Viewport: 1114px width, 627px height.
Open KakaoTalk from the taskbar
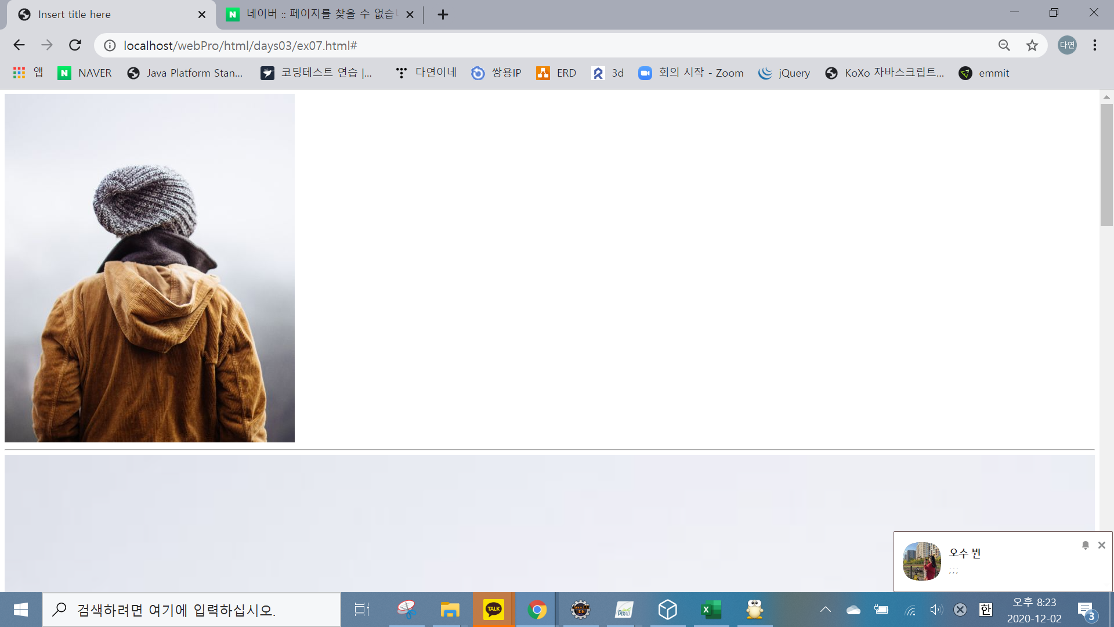coord(493,610)
